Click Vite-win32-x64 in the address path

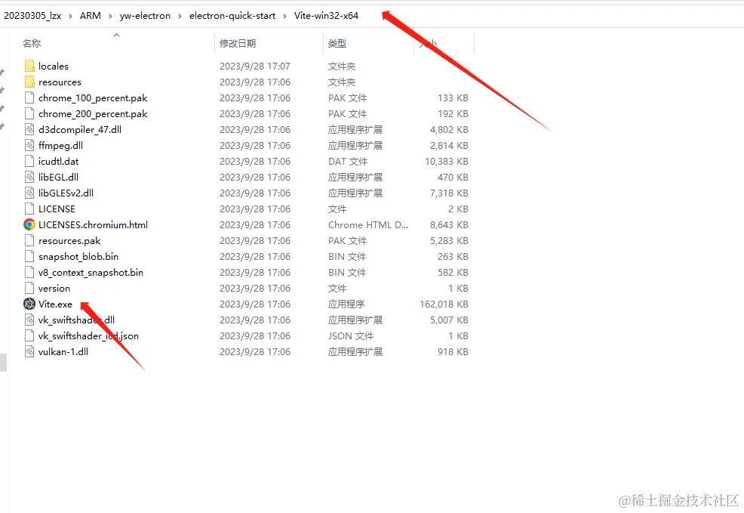(327, 16)
